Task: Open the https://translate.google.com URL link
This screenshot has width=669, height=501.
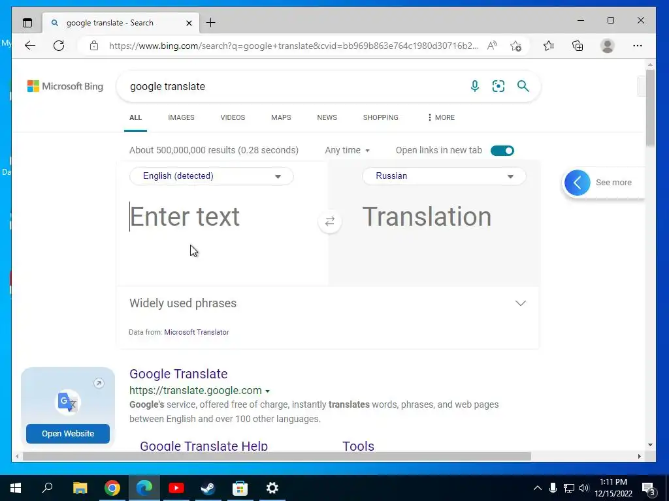Action: pyautogui.click(x=195, y=391)
